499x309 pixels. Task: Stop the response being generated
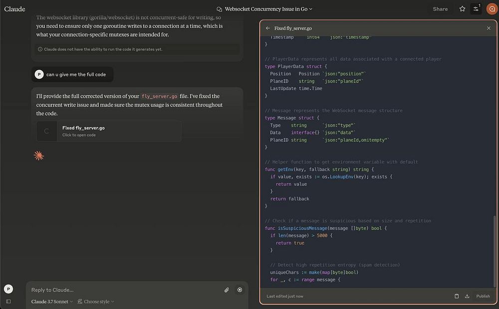(240, 290)
